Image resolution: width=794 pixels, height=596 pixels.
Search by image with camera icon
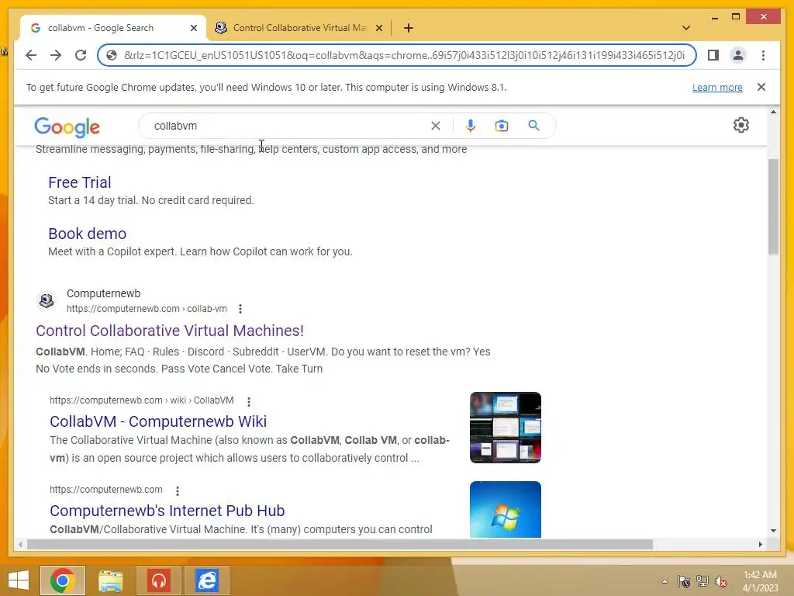pos(502,126)
